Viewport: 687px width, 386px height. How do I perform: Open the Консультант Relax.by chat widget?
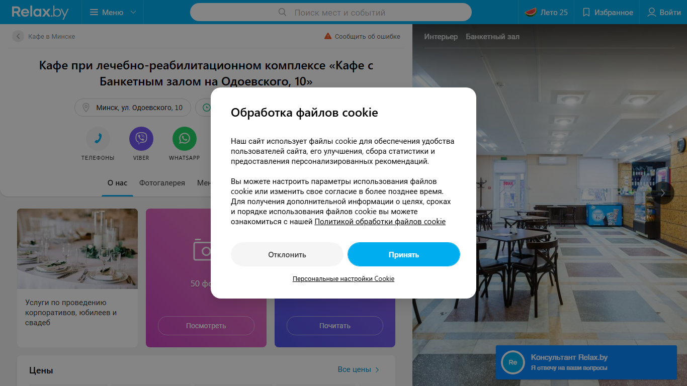click(x=586, y=362)
